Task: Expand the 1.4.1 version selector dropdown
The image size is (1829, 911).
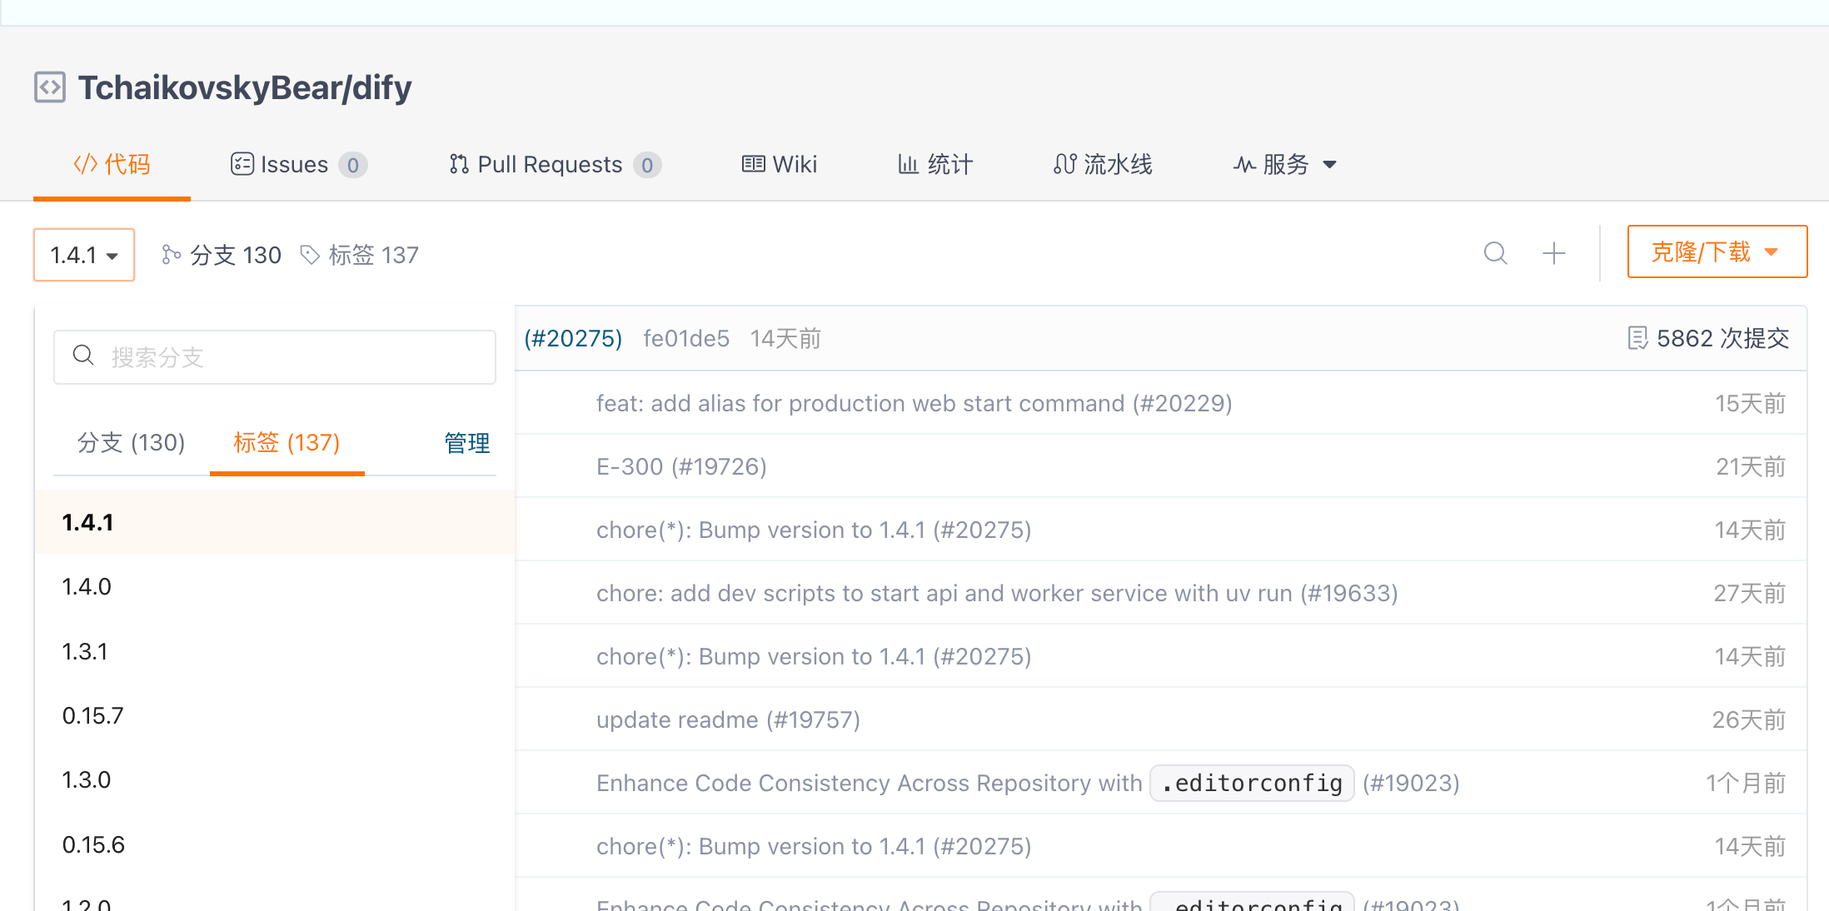Action: pyautogui.click(x=84, y=255)
